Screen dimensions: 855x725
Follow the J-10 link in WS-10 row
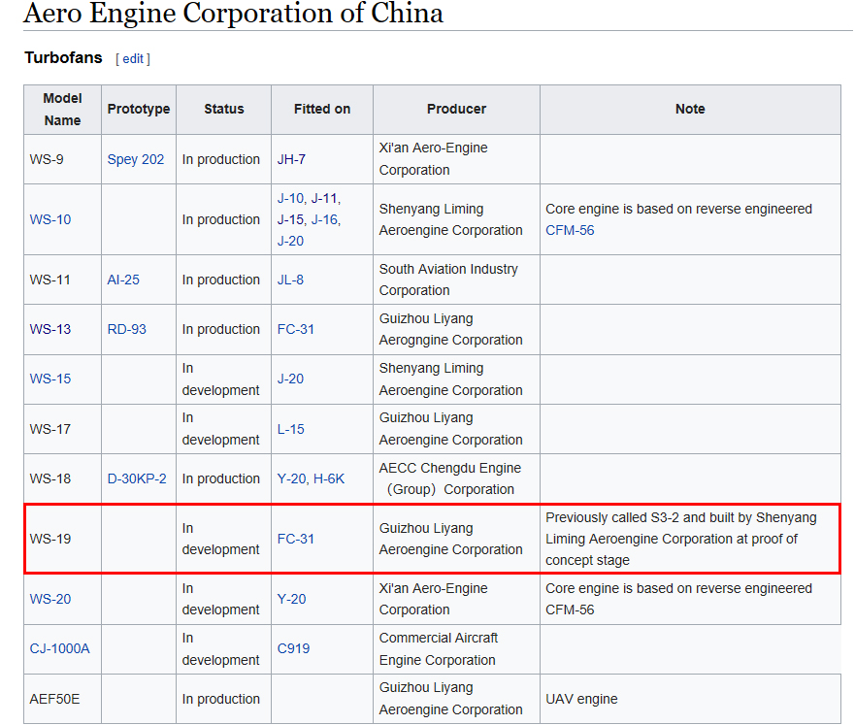[290, 198]
